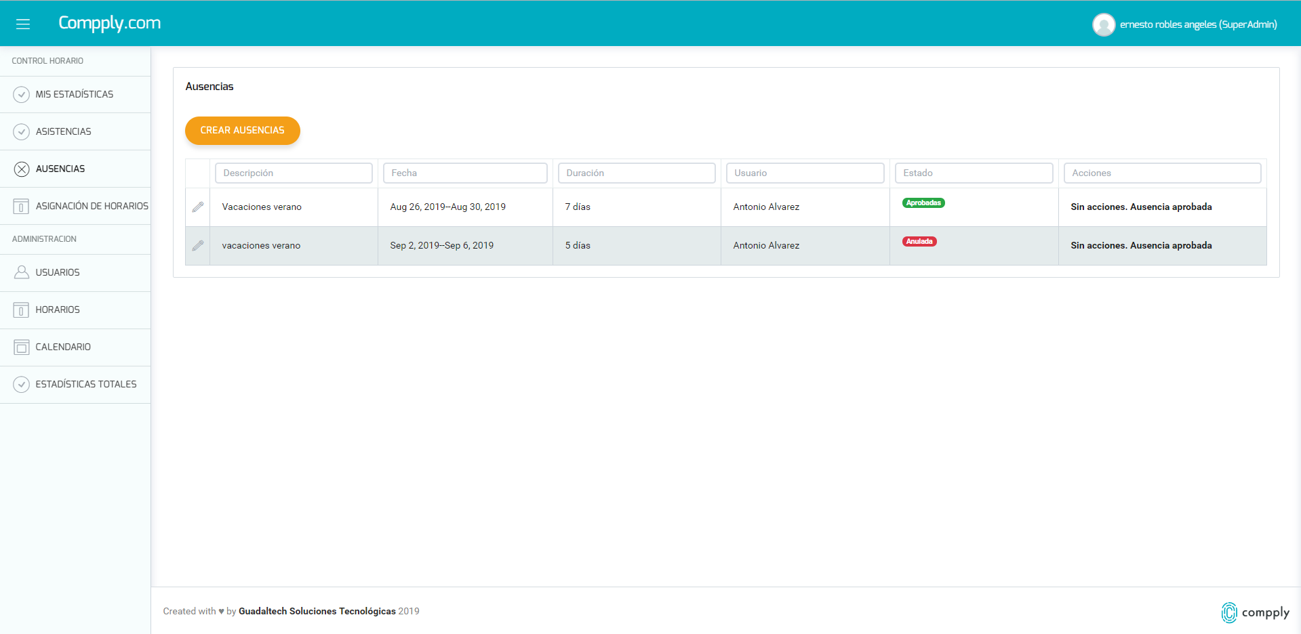Navigate to Usuarios administration
Image resolution: width=1301 pixels, height=634 pixels.
pyautogui.click(x=75, y=272)
